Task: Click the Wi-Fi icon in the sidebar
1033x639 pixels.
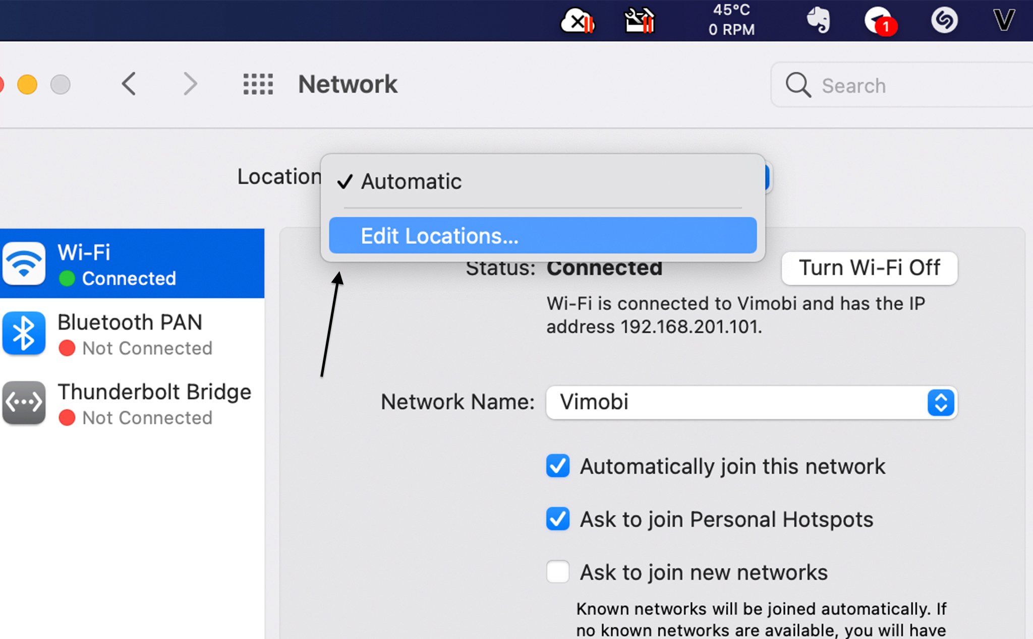Action: coord(24,264)
